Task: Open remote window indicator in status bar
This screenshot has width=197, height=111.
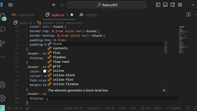Action: pos(2,108)
